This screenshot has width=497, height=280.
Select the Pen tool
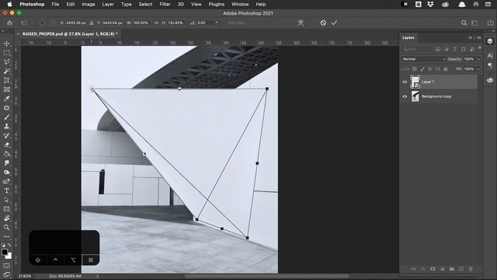[7, 181]
